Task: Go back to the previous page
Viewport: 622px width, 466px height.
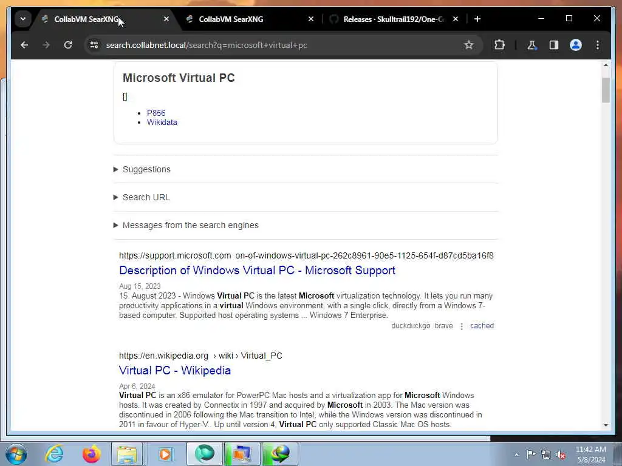Action: click(x=24, y=45)
